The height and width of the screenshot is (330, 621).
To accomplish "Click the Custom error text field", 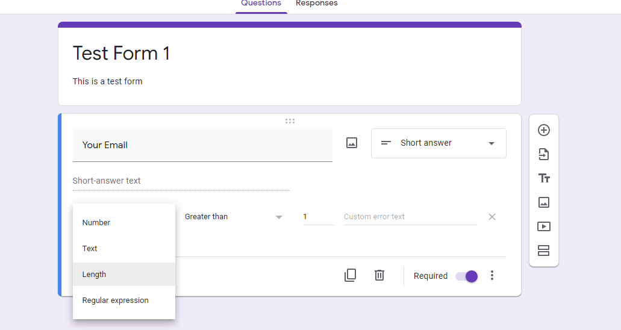I will (x=410, y=217).
